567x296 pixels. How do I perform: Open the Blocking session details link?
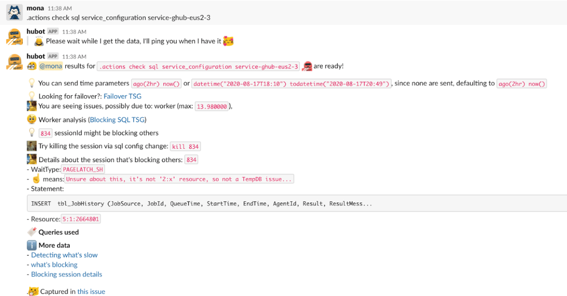(66, 274)
